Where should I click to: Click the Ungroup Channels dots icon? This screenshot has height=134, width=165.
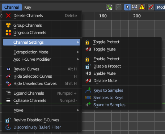click(8, 33)
